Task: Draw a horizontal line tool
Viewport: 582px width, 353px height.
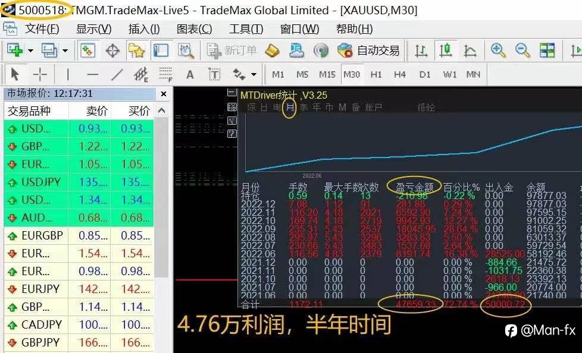Action: pyautogui.click(x=92, y=74)
